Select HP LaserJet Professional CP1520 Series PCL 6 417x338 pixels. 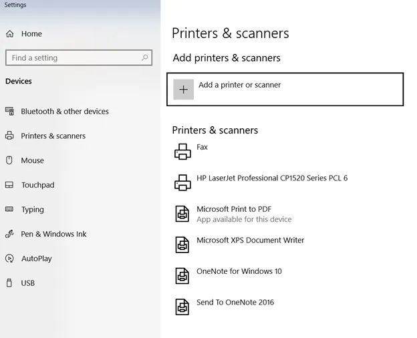[x=272, y=178]
